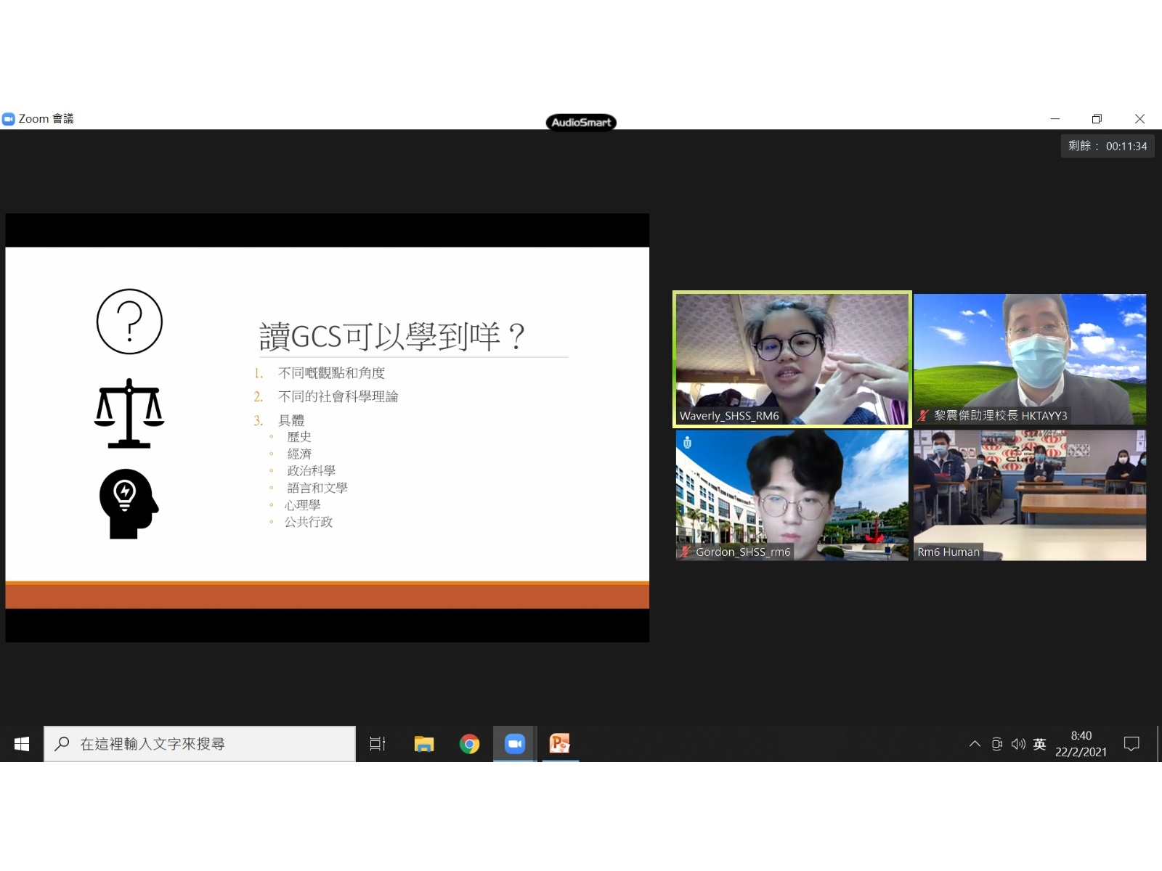Image resolution: width=1162 pixels, height=871 pixels.
Task: Select the Gordon_SHSS_rm6 video tile
Action: 792,495
